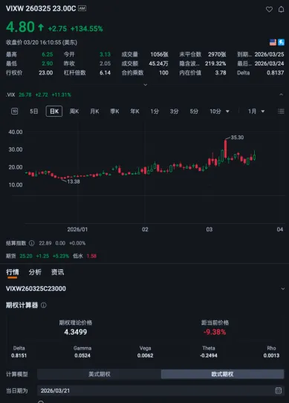Tap the 成交量 value 1056张
289x403 pixels.
[x=159, y=54]
